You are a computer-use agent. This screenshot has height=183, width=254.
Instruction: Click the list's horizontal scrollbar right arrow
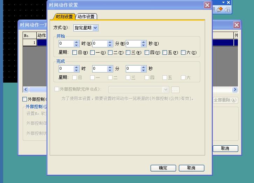235,90
